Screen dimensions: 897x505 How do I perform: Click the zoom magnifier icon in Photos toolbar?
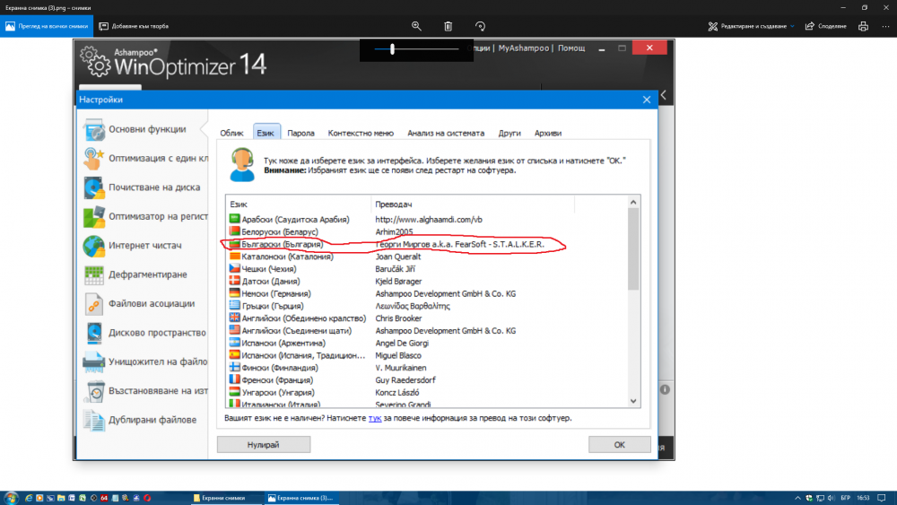(416, 26)
